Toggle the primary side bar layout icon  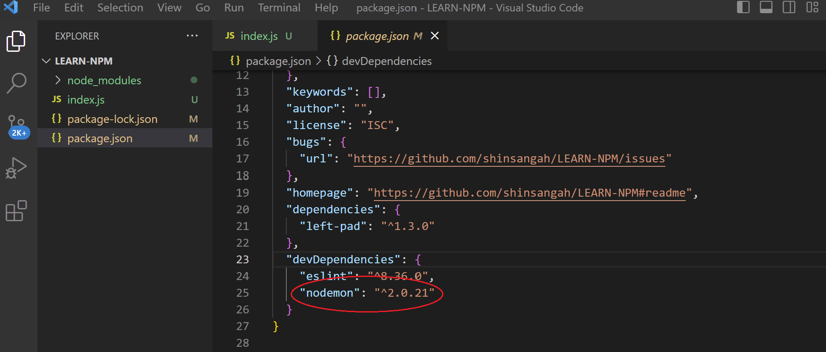(743, 7)
